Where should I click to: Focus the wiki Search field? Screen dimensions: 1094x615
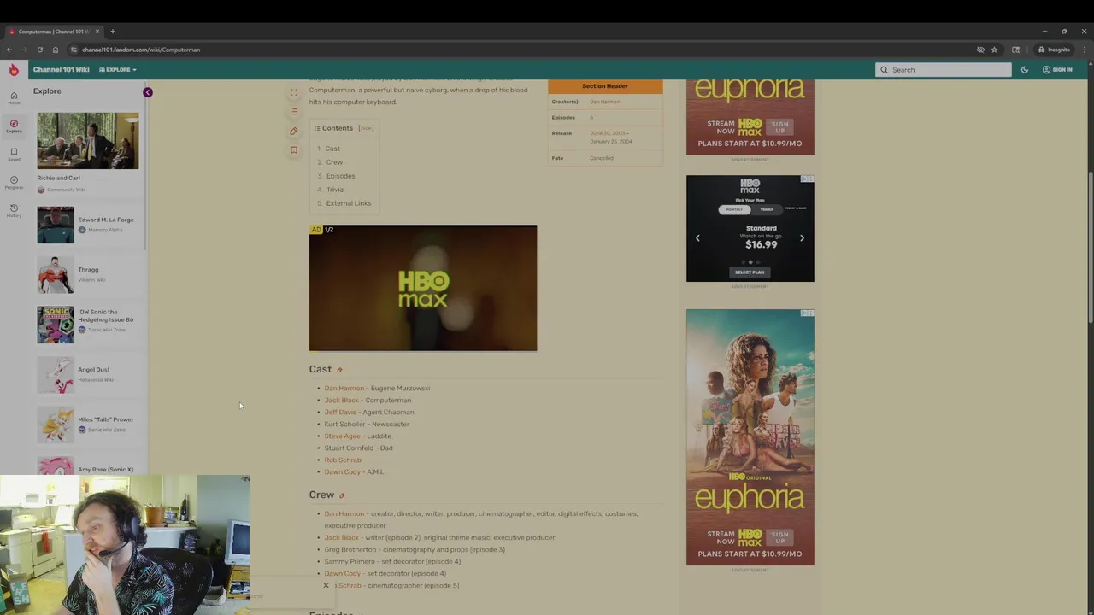click(x=943, y=70)
